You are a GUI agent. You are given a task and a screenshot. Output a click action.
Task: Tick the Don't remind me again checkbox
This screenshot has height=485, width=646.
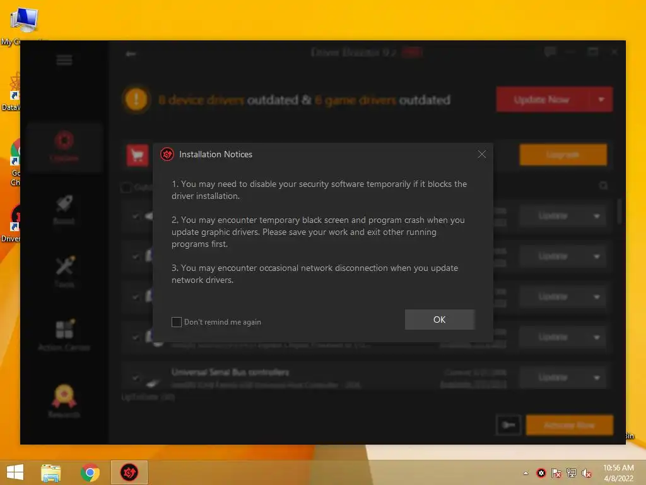click(x=177, y=322)
